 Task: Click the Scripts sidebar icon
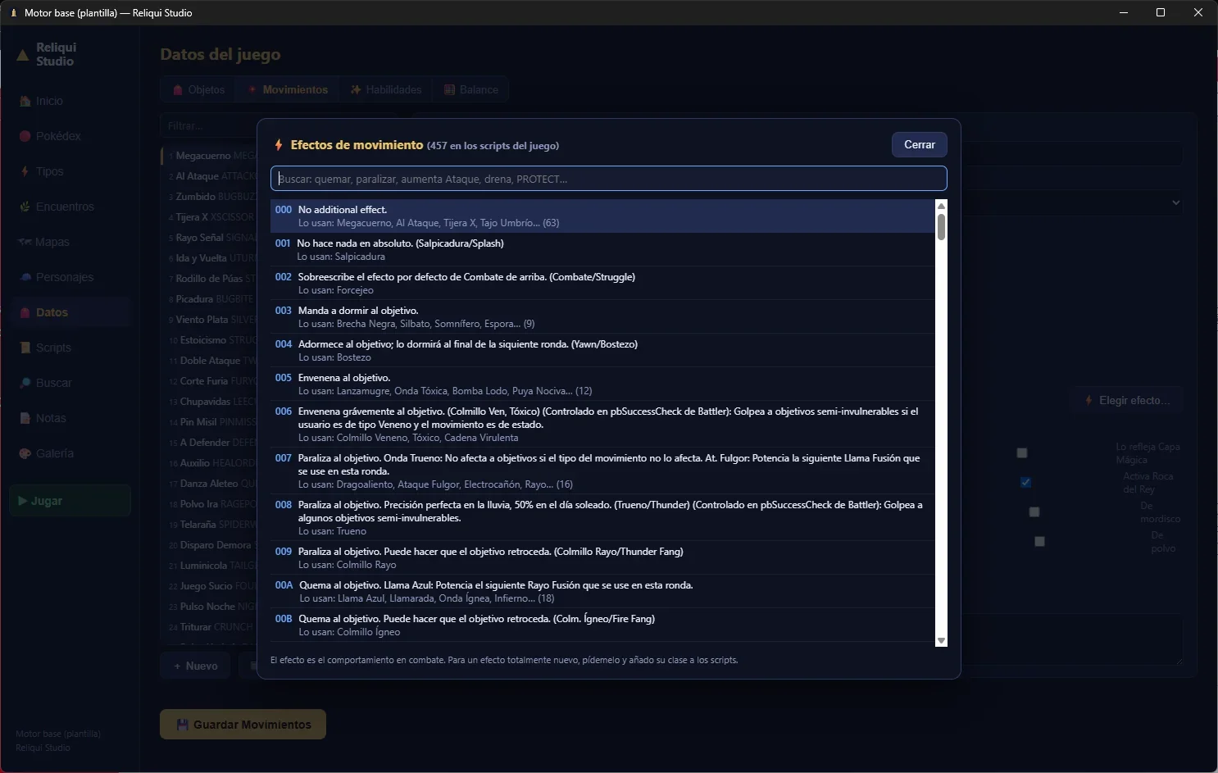point(25,348)
